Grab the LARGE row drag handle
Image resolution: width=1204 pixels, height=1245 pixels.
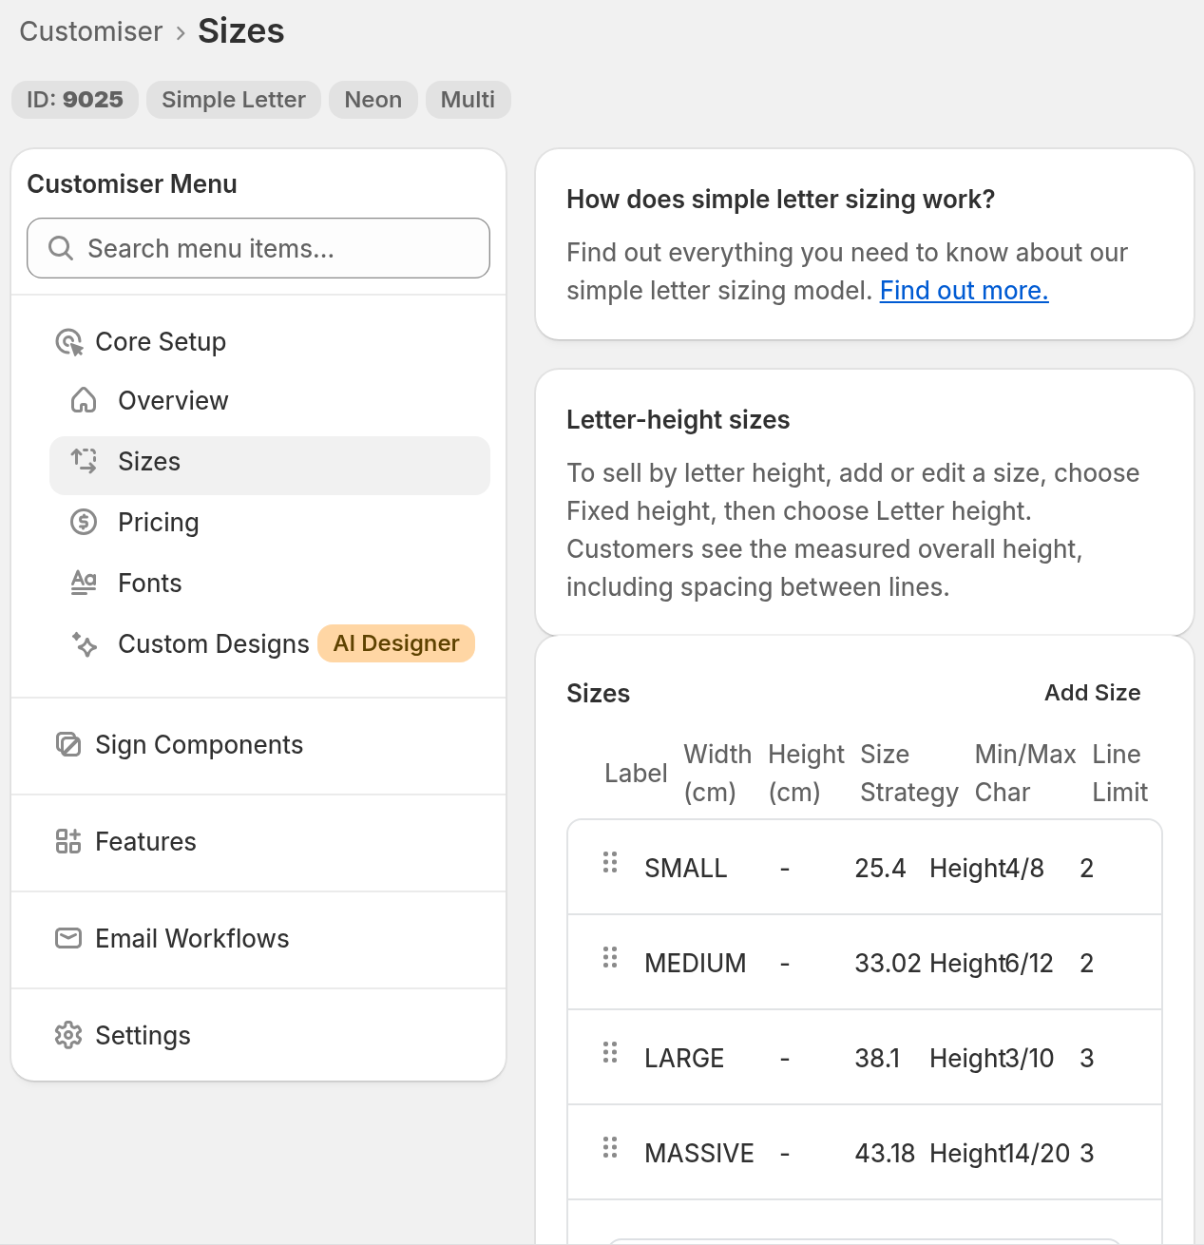610,1052
